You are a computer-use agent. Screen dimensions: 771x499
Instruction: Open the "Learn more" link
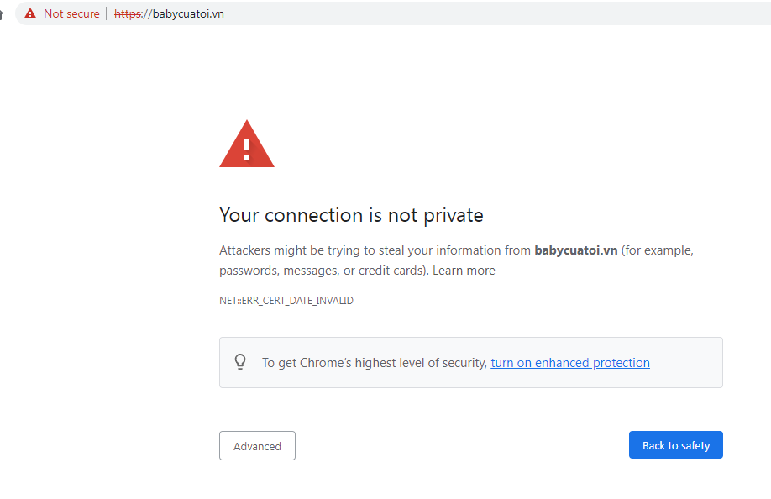tap(464, 271)
